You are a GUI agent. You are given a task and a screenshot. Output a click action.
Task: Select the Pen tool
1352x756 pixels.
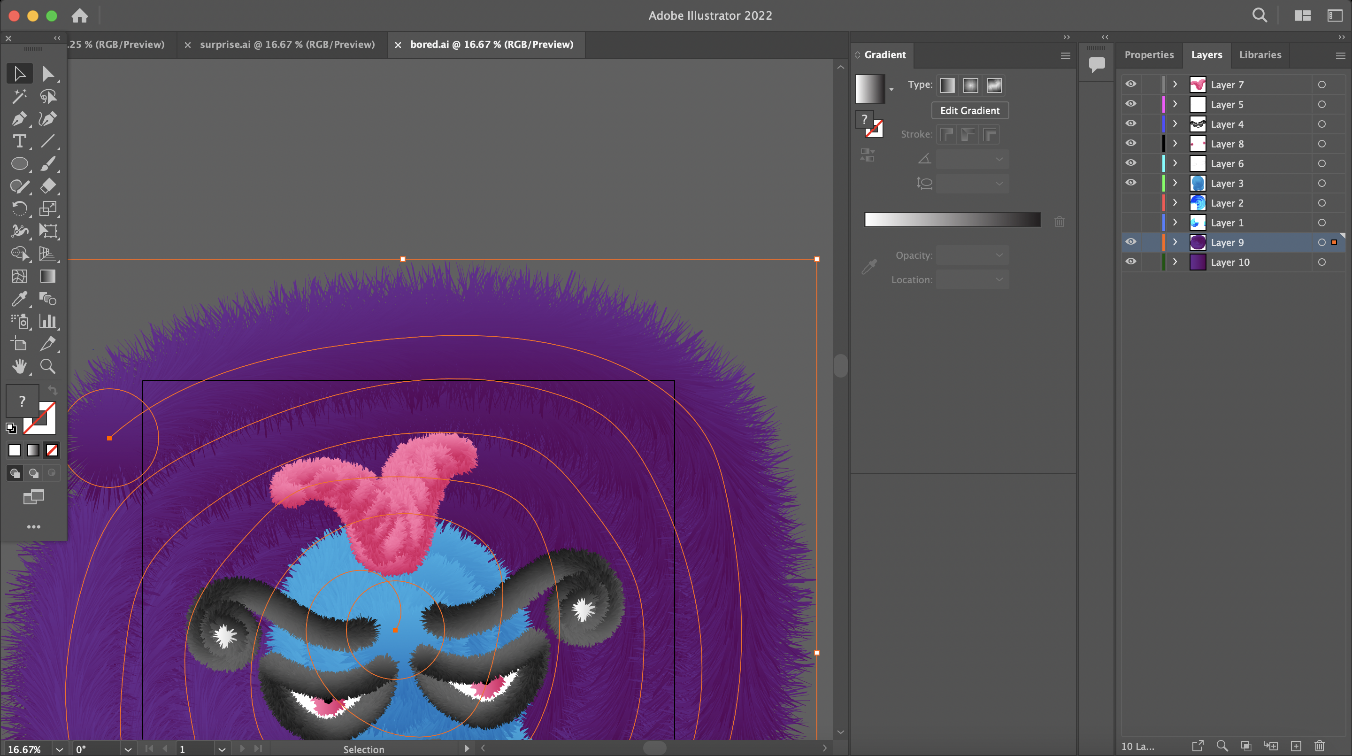tap(19, 119)
